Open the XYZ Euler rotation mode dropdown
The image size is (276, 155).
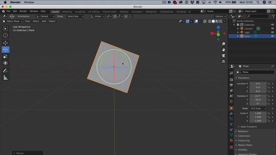(258, 108)
